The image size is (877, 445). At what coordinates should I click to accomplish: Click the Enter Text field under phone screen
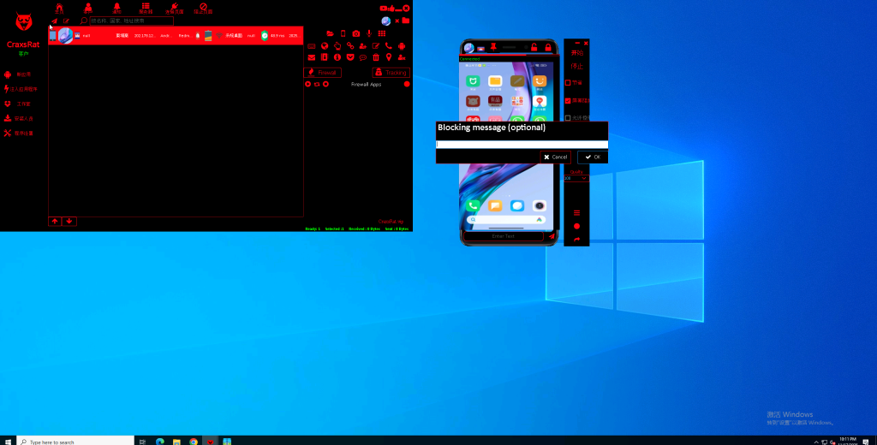click(504, 236)
